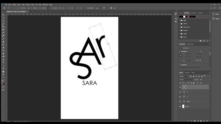Switch to the Adjustments tab
The image size is (221, 124).
point(190,44)
